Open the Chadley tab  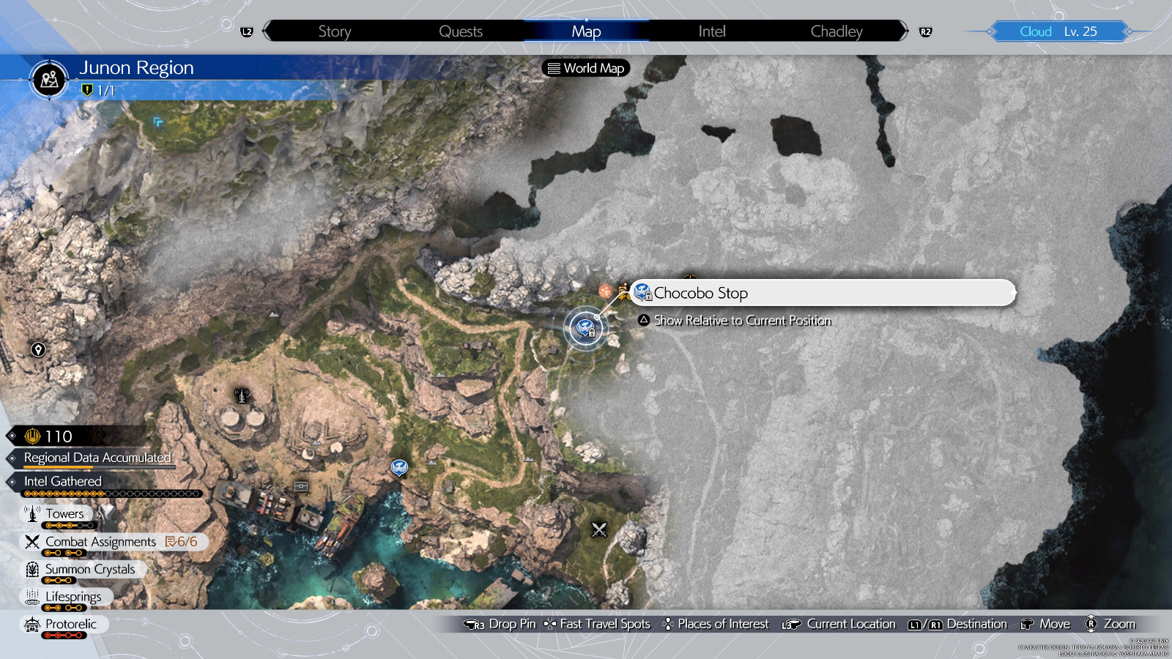pos(836,31)
